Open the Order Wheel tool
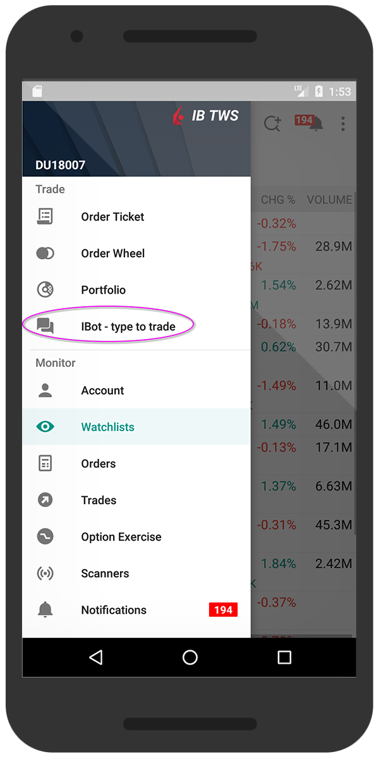 click(x=45, y=253)
